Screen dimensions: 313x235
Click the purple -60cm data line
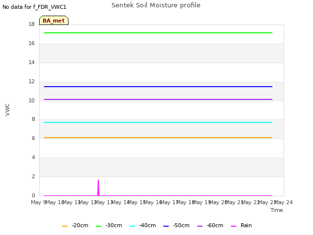coord(158,99)
